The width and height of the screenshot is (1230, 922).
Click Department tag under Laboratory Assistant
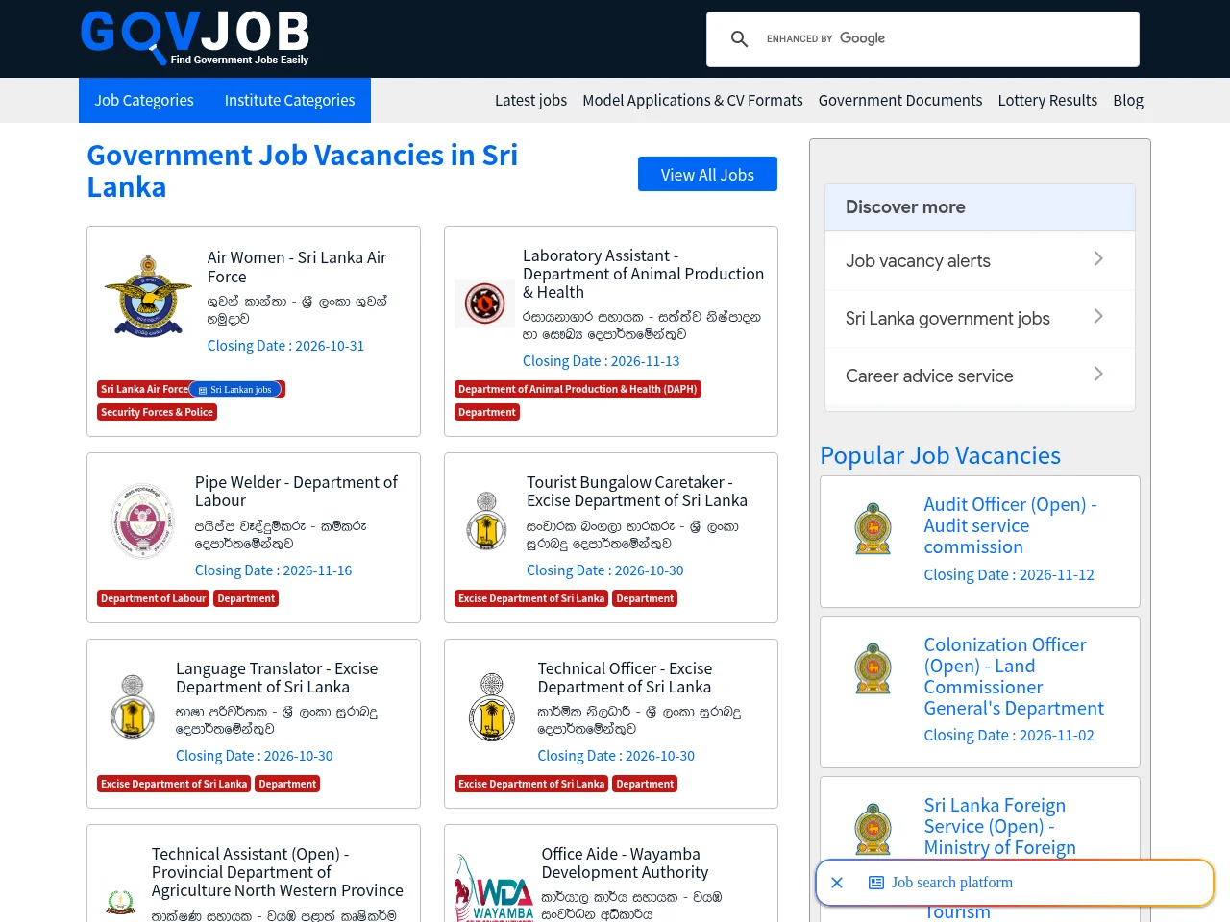point(487,412)
